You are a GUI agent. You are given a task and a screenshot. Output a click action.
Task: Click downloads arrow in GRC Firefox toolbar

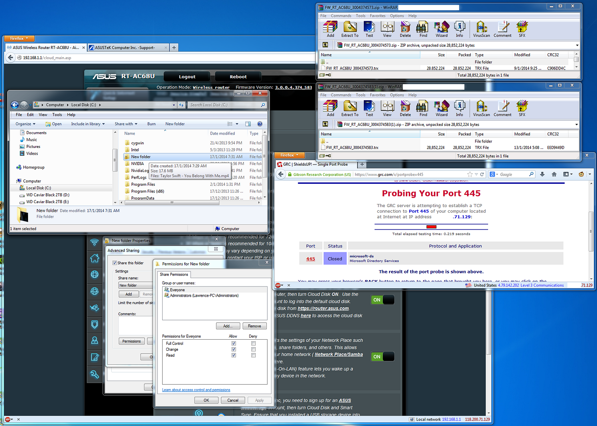[x=542, y=174]
